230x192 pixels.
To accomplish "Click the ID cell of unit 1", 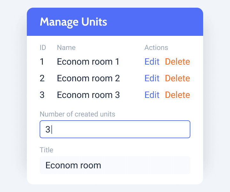I will [x=42, y=62].
